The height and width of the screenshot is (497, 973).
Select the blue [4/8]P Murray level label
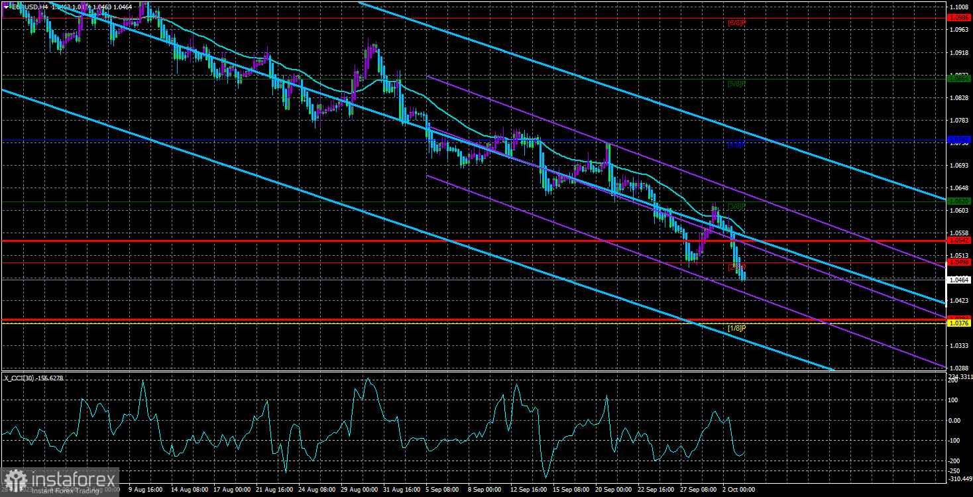tap(737, 144)
